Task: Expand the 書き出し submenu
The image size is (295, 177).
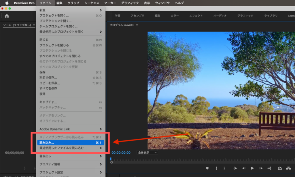Action: pos(71,156)
